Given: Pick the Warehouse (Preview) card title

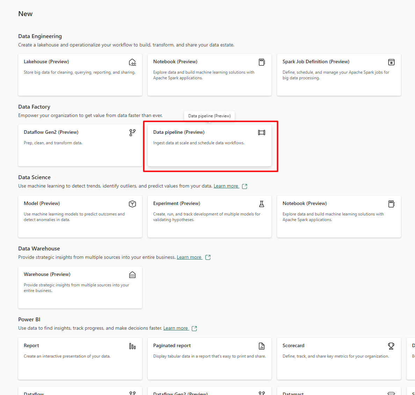Looking at the screenshot, I should click(47, 275).
